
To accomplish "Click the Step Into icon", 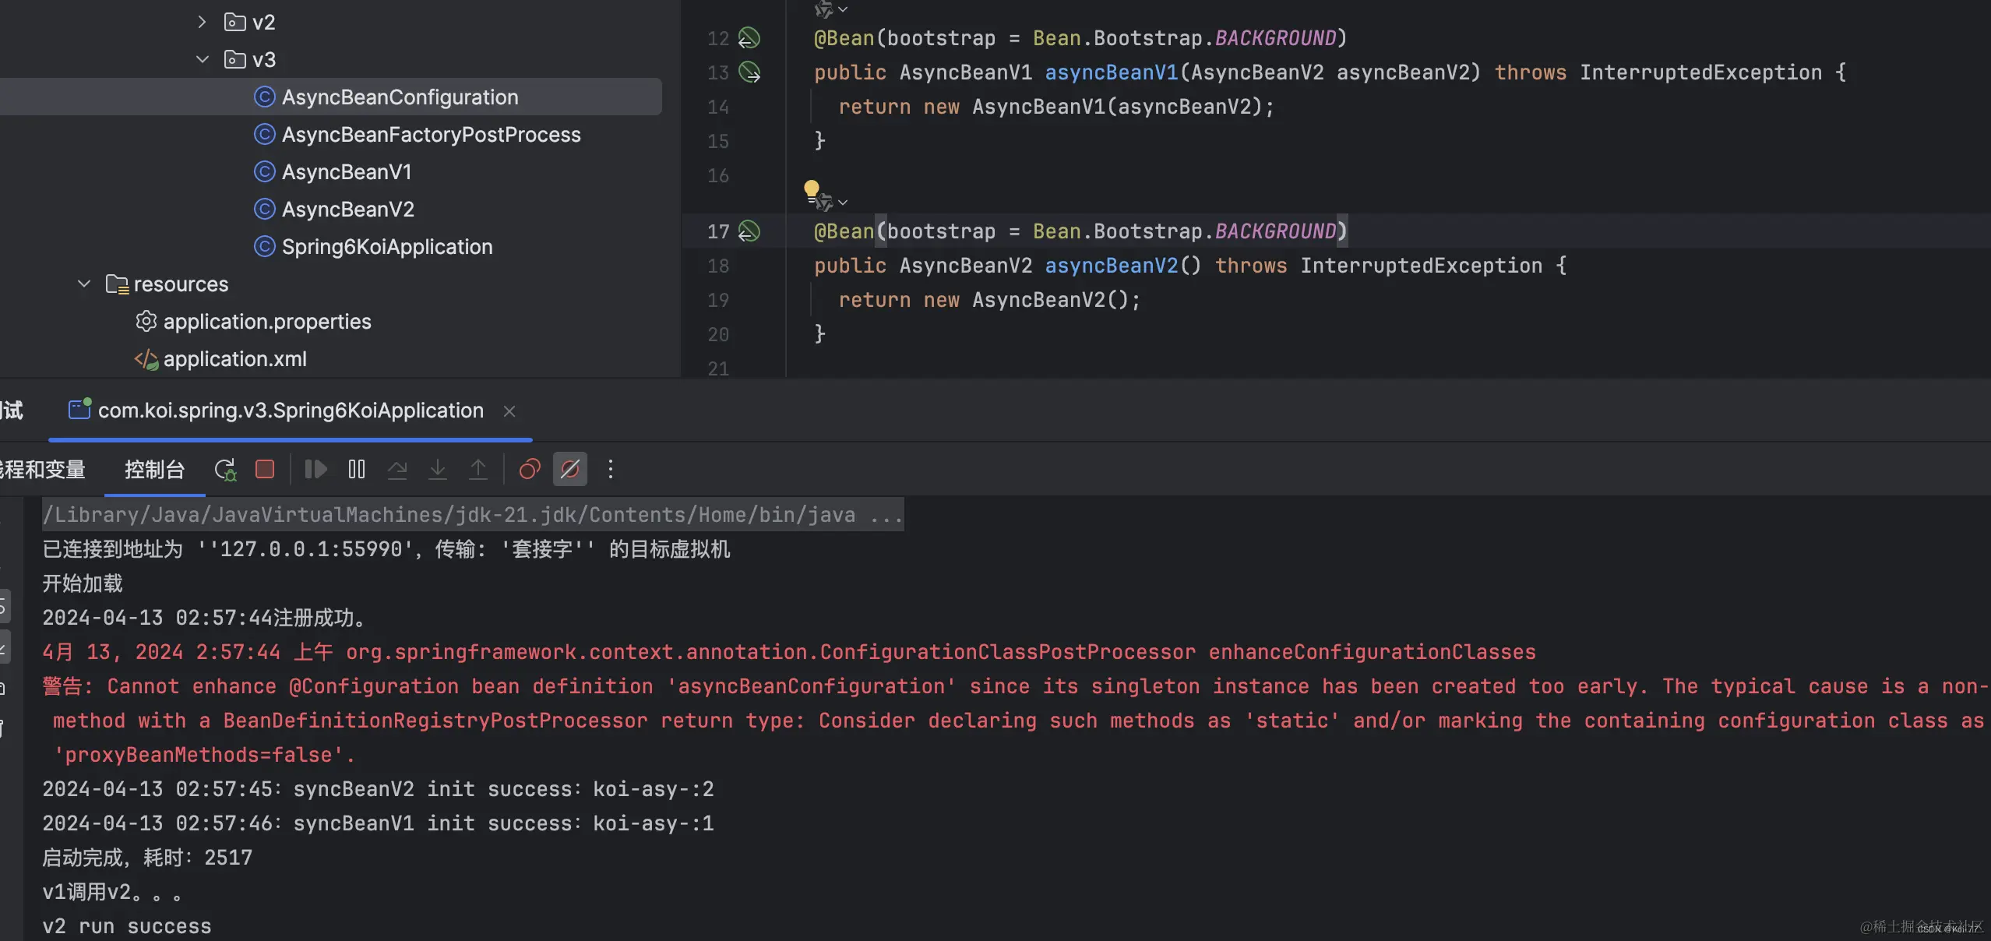I will 438,469.
